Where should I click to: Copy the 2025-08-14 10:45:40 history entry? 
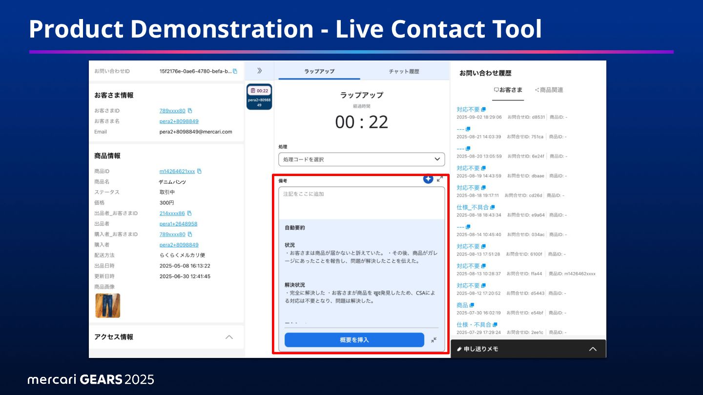tap(468, 227)
